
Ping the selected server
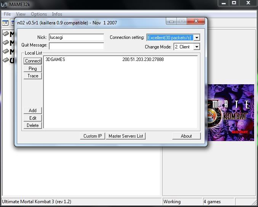point(33,69)
